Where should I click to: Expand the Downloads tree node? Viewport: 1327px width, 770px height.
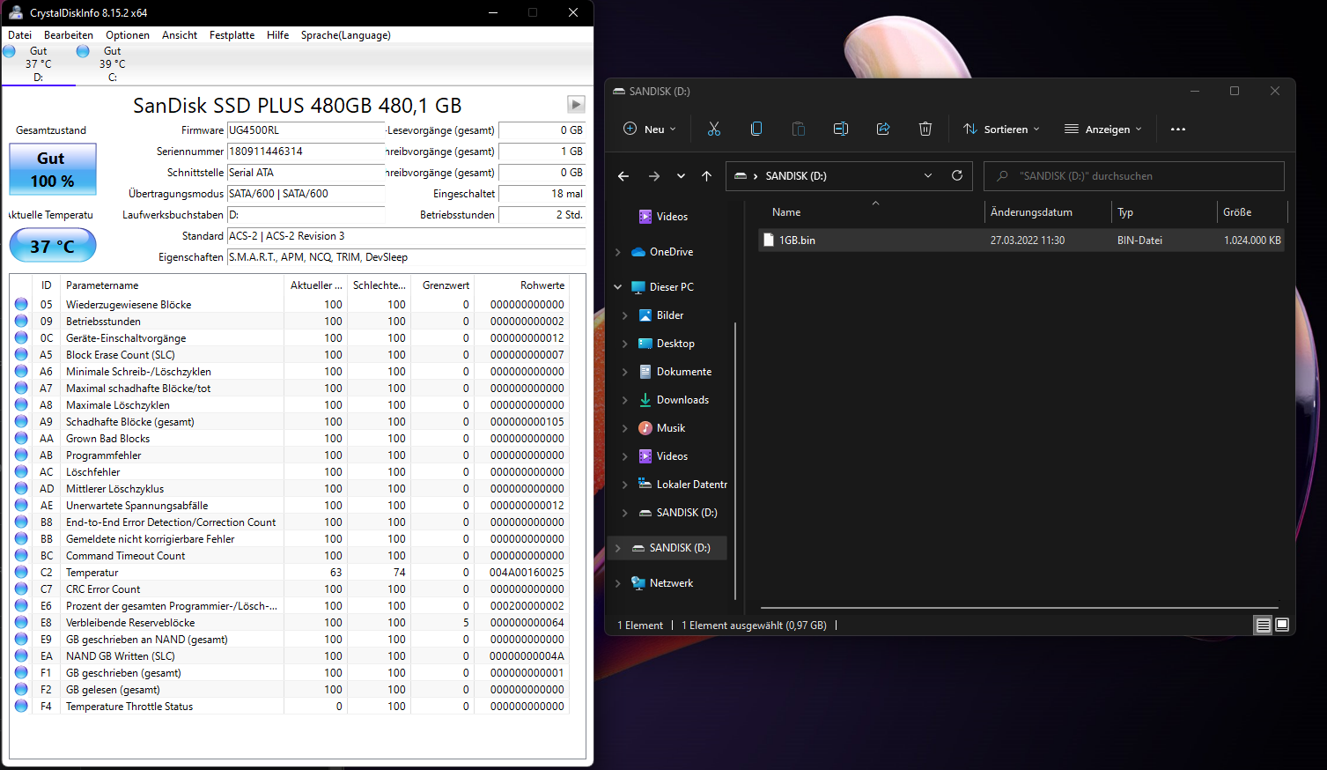pos(624,400)
